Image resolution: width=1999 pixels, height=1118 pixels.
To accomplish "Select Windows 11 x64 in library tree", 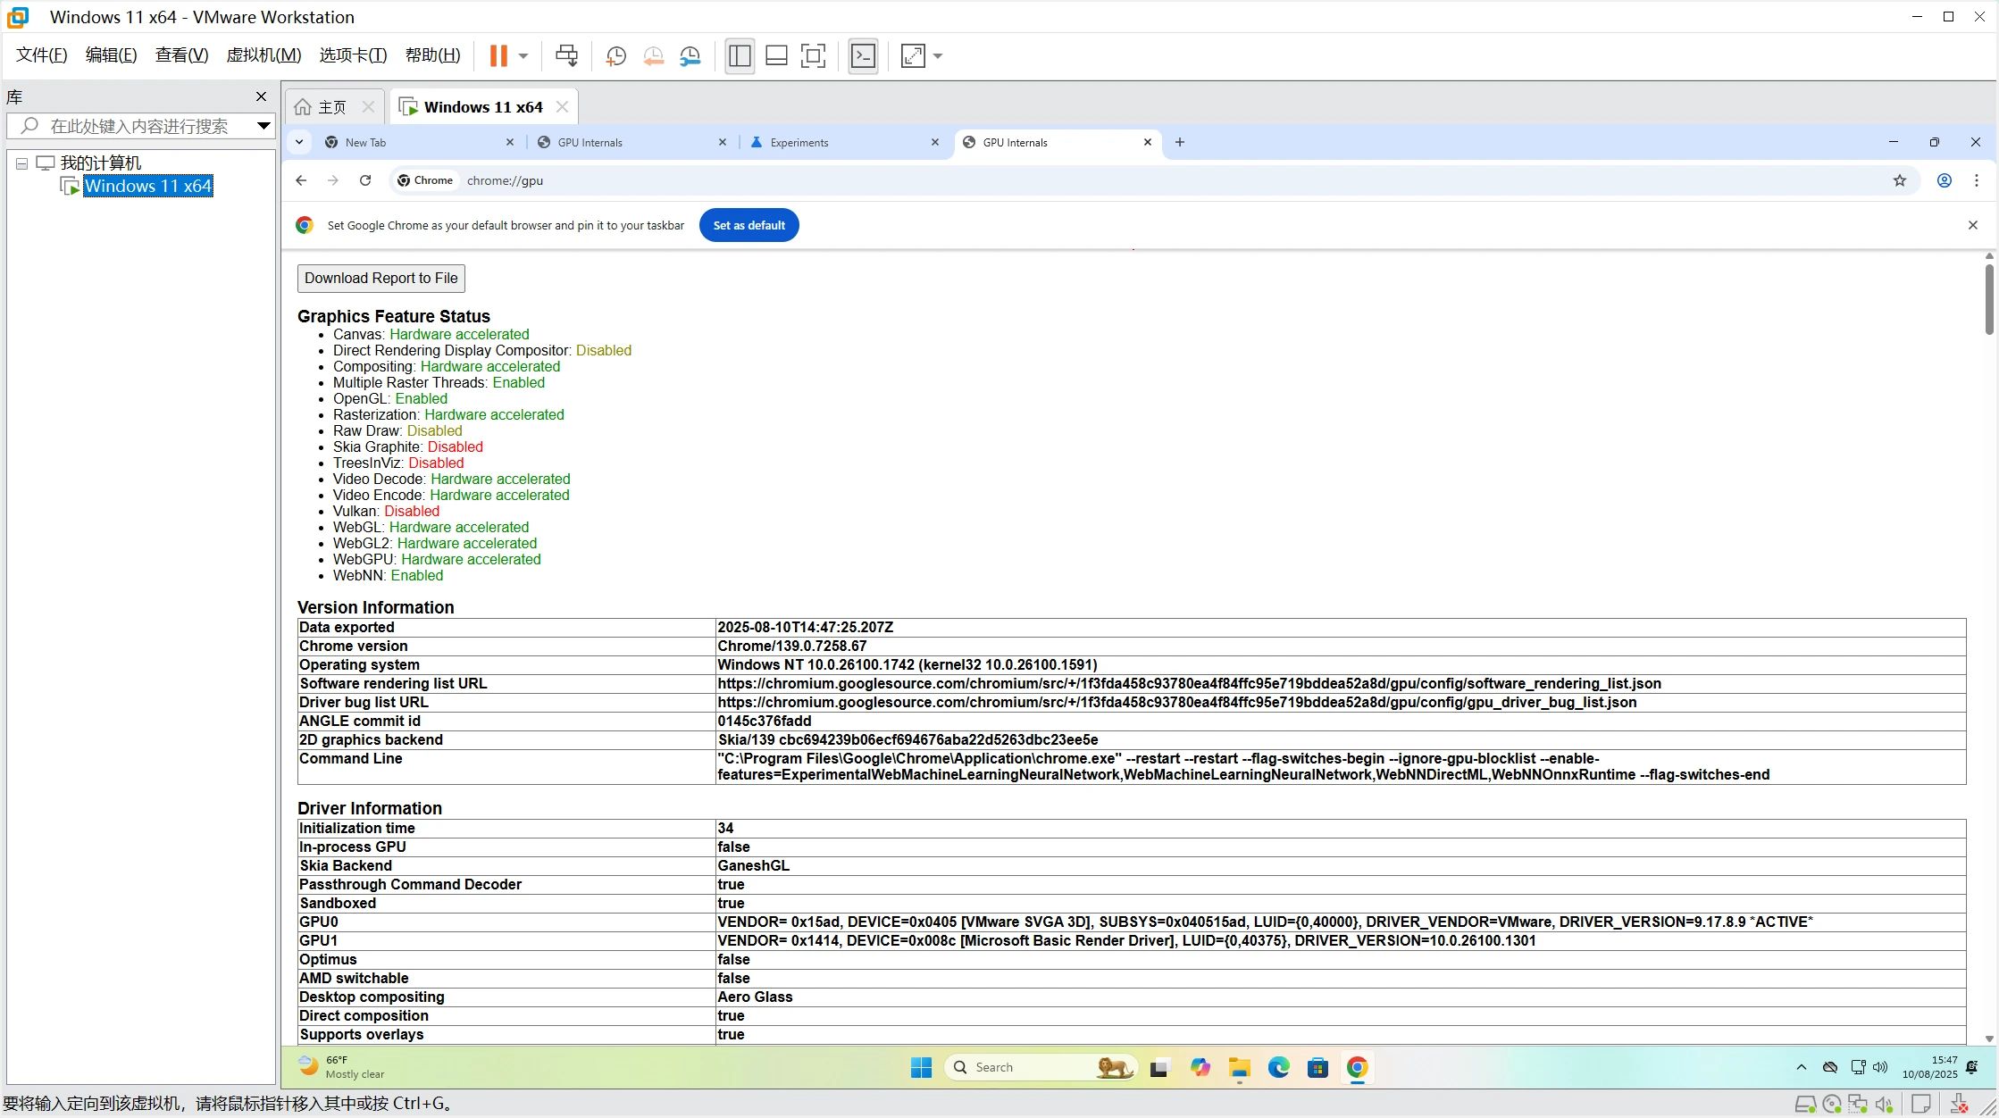I will (x=147, y=186).
